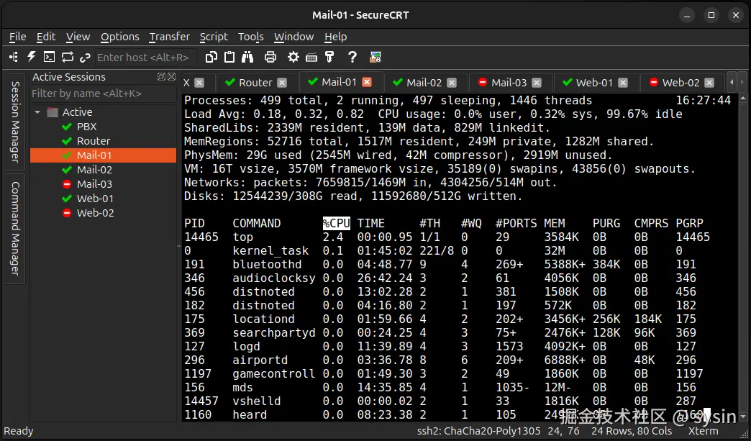Image resolution: width=751 pixels, height=441 pixels.
Task: Open the Transfer menu
Action: tap(169, 37)
